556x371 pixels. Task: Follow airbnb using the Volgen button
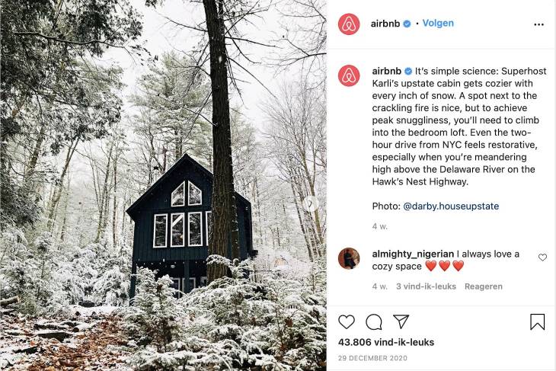coord(438,24)
